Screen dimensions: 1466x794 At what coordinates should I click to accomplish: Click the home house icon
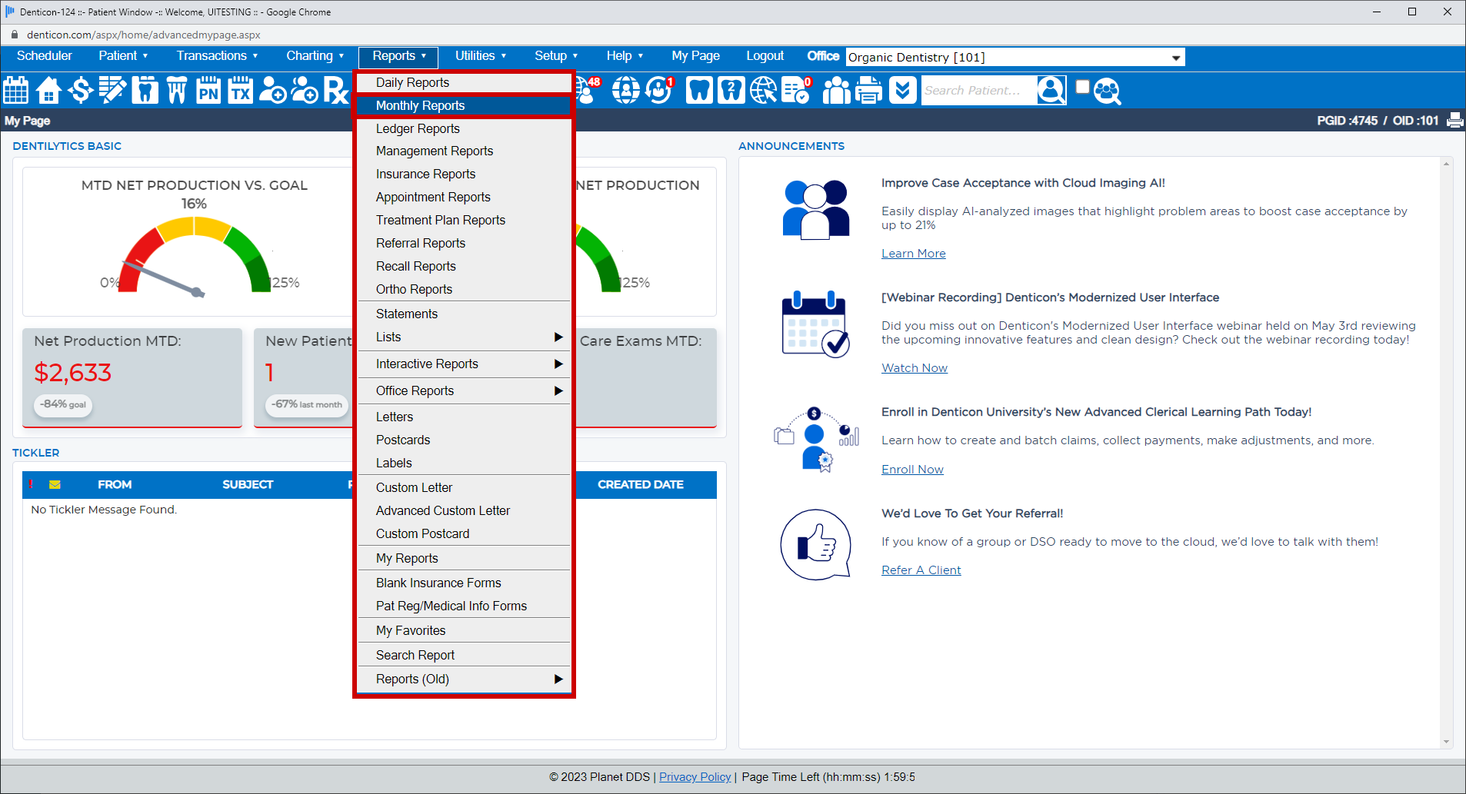coord(48,90)
